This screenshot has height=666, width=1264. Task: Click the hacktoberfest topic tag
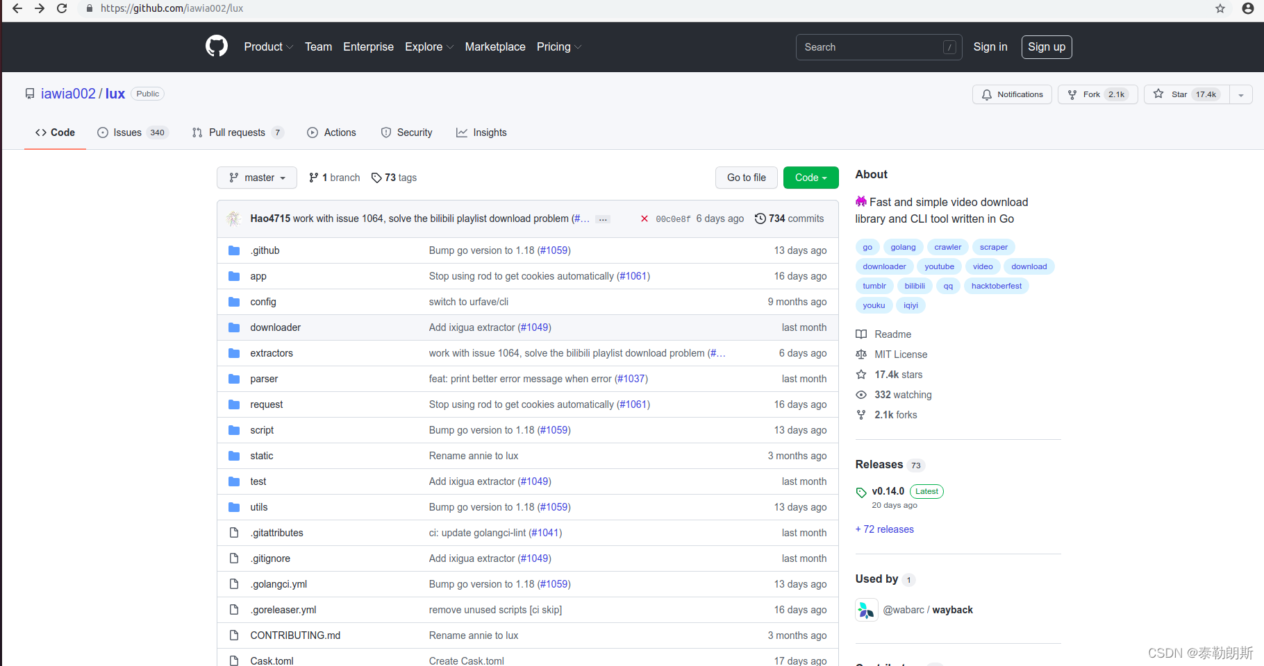(997, 286)
